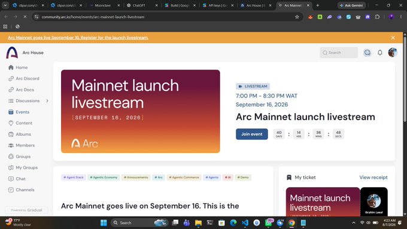Switch to the Build Google browser tab

[180, 5]
